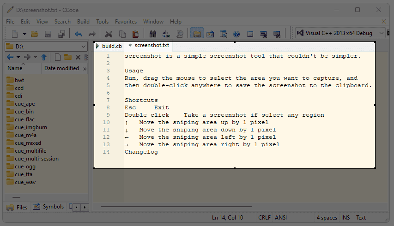Open the File menu
This screenshot has height=226, width=394.
(x=10, y=22)
